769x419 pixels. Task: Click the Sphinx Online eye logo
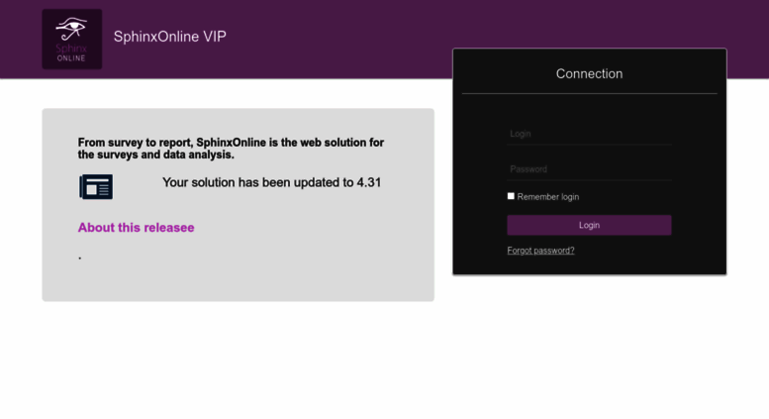(71, 39)
